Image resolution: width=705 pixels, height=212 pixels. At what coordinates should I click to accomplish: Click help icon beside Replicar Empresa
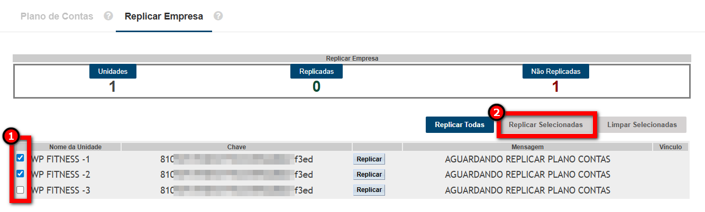point(218,16)
